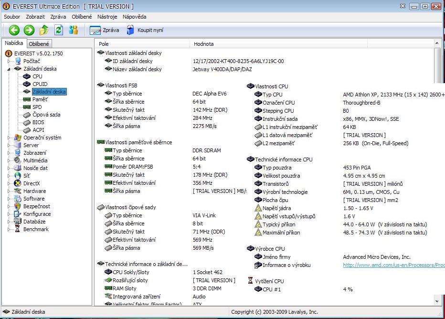Select CPUID in the sidebar tree
Screen dimensions: 445x319
pos(40,84)
